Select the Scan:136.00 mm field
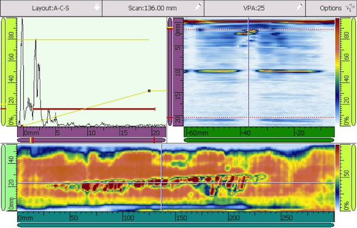This screenshot has width=357, height=228. pos(153,8)
